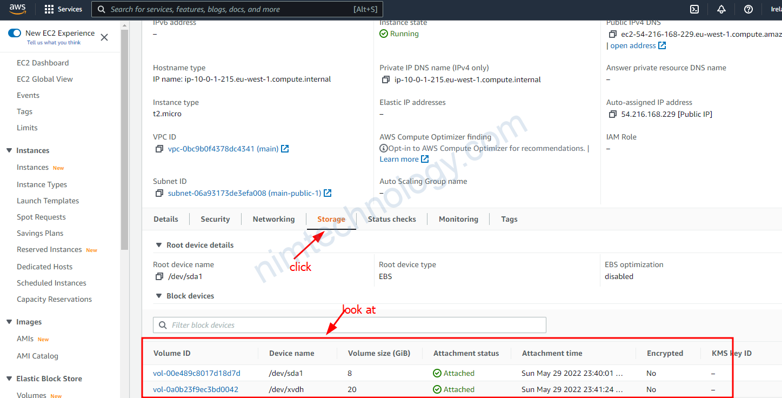
Task: Open Limits in the sidebar
Action: pyautogui.click(x=27, y=128)
